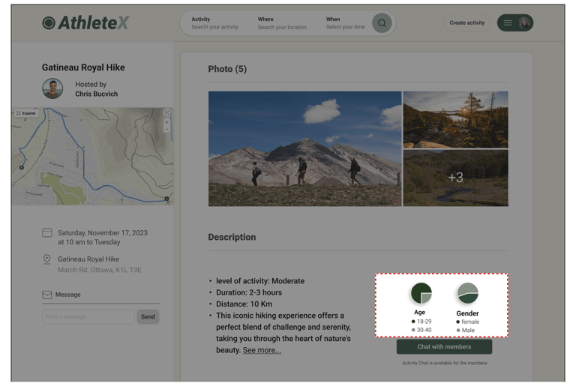This screenshot has width=576, height=386.
Task: Click the Age pie chart
Action: point(421,293)
